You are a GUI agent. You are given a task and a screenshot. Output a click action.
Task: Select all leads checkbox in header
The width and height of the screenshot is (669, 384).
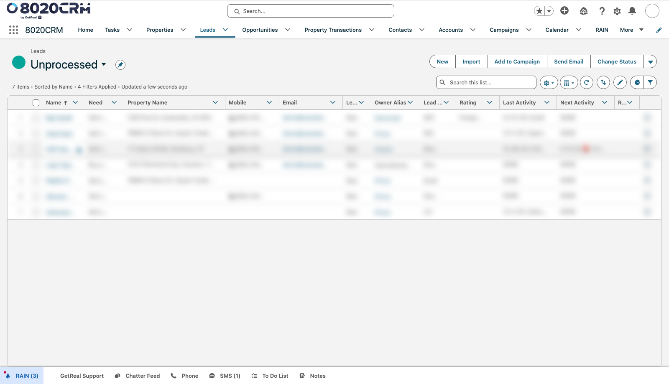pyautogui.click(x=36, y=102)
